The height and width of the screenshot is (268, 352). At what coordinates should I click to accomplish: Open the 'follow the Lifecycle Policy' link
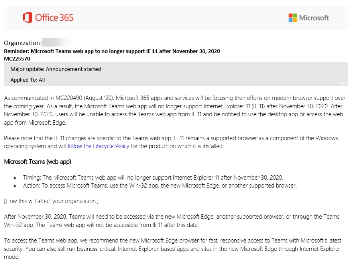click(98, 146)
